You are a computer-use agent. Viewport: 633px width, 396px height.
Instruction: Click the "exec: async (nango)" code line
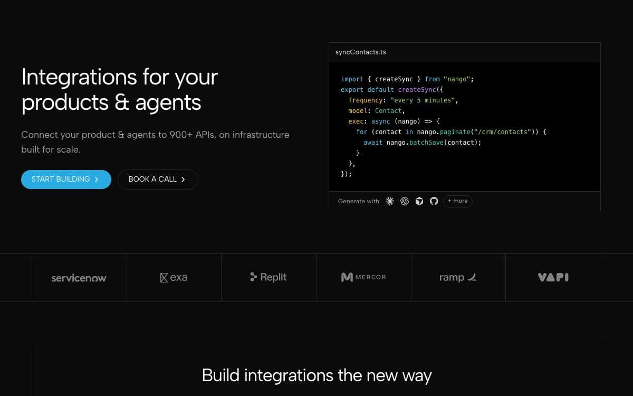(x=394, y=121)
